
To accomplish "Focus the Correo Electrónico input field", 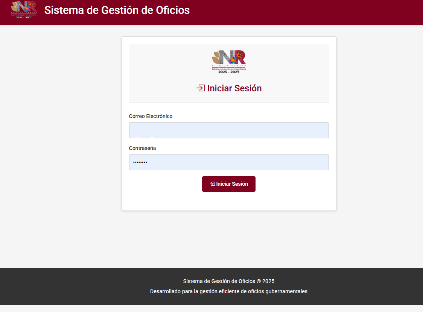I will tap(229, 130).
